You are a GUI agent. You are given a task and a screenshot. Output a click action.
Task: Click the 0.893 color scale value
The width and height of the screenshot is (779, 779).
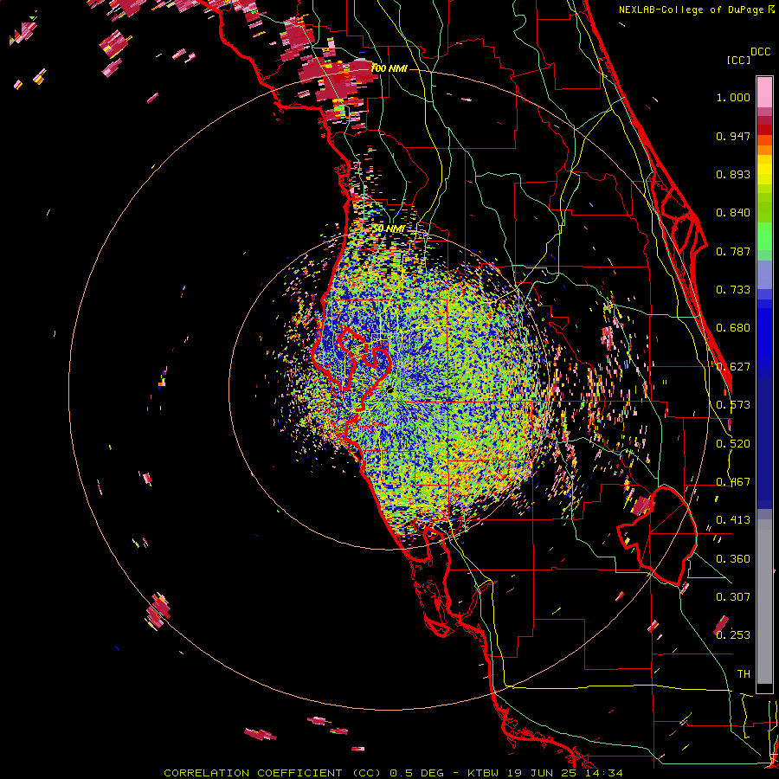tap(733, 174)
